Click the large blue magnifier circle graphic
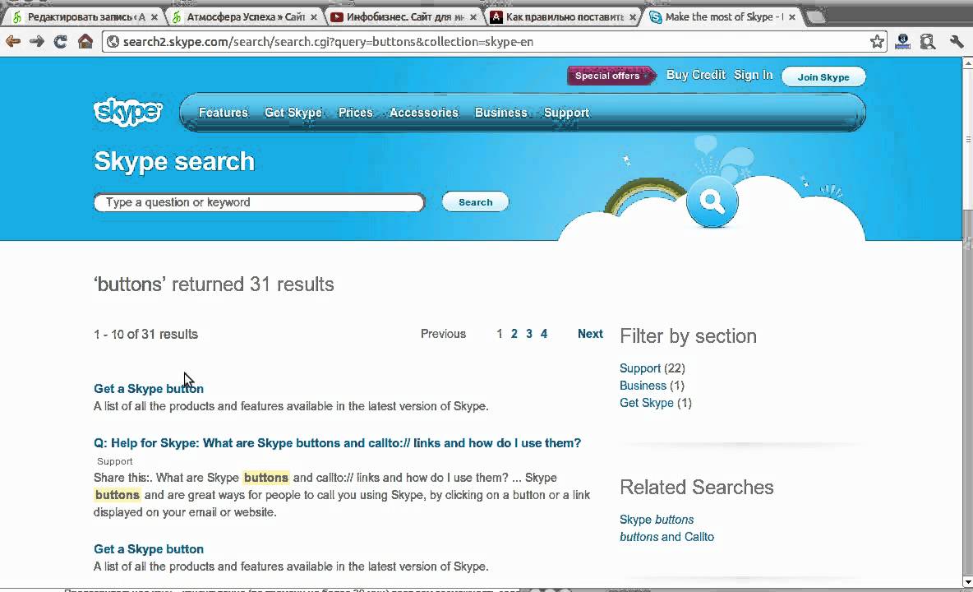973x592 pixels. [x=712, y=201]
